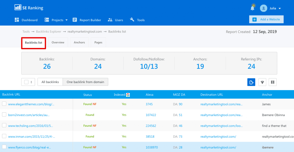Open the notifications bell
This screenshot has width=294, height=152.
(252, 8)
